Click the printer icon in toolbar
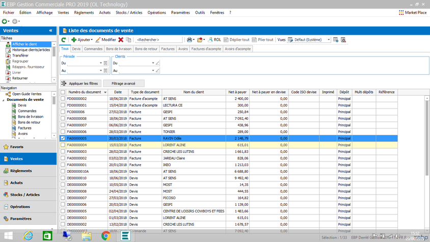 point(189,40)
